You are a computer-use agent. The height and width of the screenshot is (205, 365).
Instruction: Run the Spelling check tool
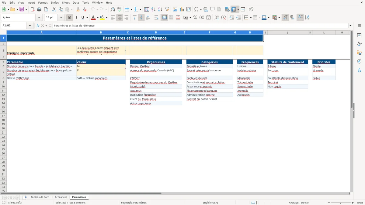pyautogui.click(x=119, y=9)
